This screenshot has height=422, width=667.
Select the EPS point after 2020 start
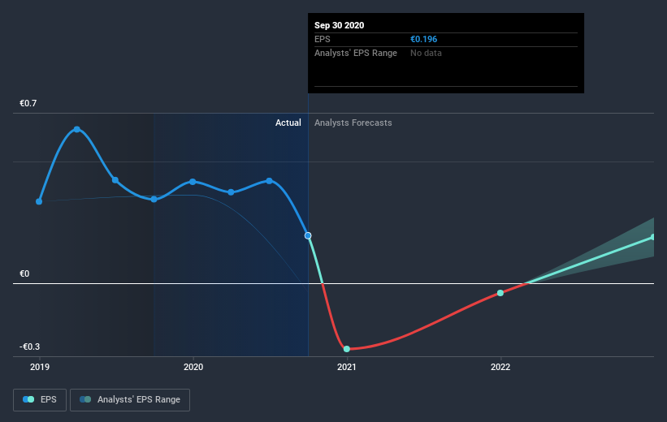pyautogui.click(x=231, y=192)
